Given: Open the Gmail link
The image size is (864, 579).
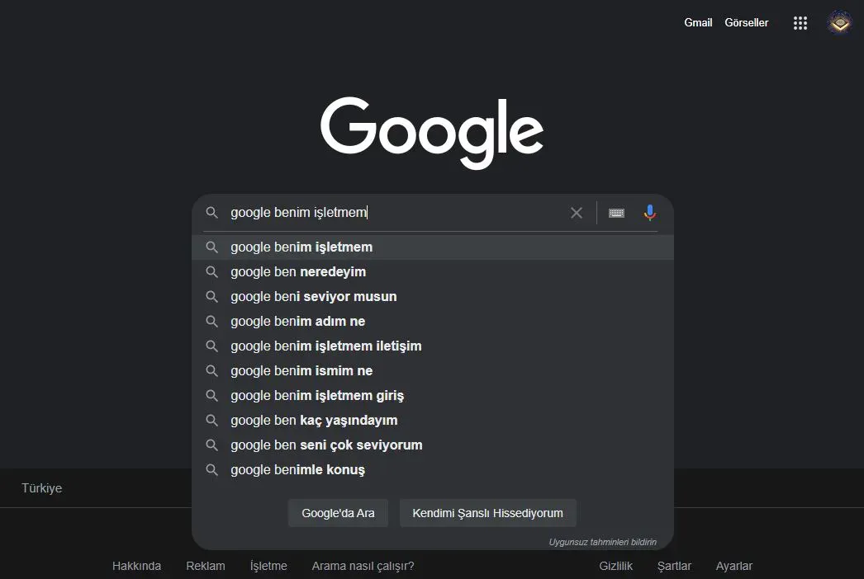Looking at the screenshot, I should [x=698, y=22].
